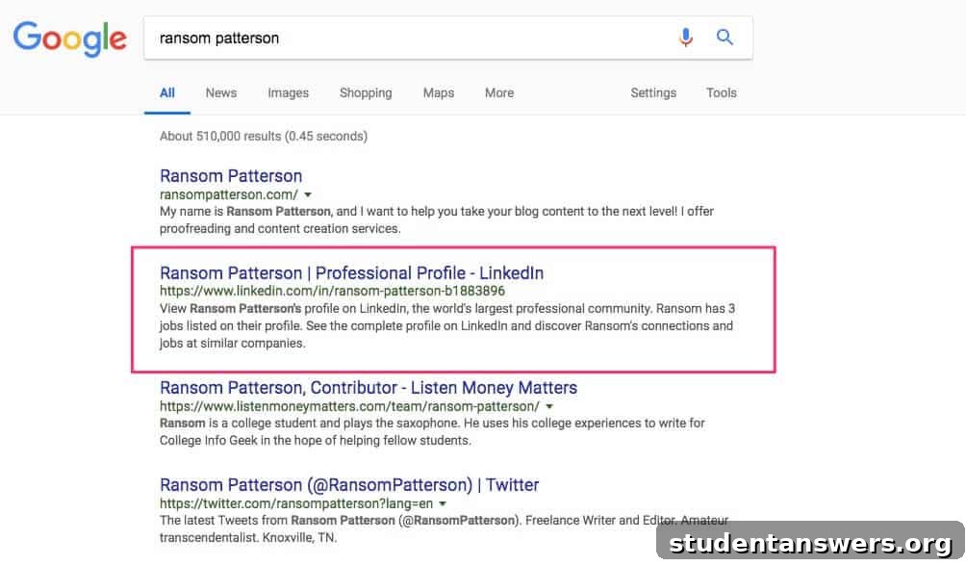Viewport: 966px width, 566px height.
Task: Switch to the News tab
Action: coord(221,93)
